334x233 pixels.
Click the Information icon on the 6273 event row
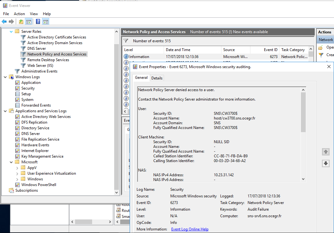coord(126,57)
